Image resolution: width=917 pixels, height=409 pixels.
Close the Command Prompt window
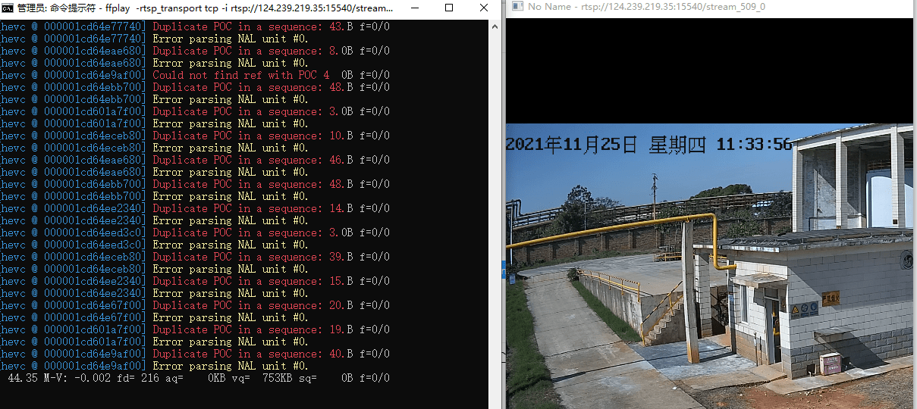pos(483,8)
